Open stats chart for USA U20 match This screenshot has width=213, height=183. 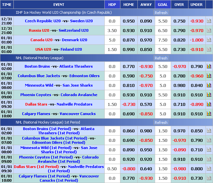coord(209,49)
